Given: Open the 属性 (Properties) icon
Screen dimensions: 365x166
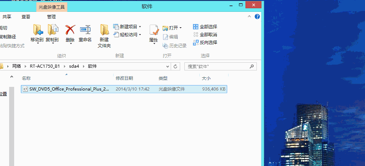Looking at the screenshot, I should (154, 30).
